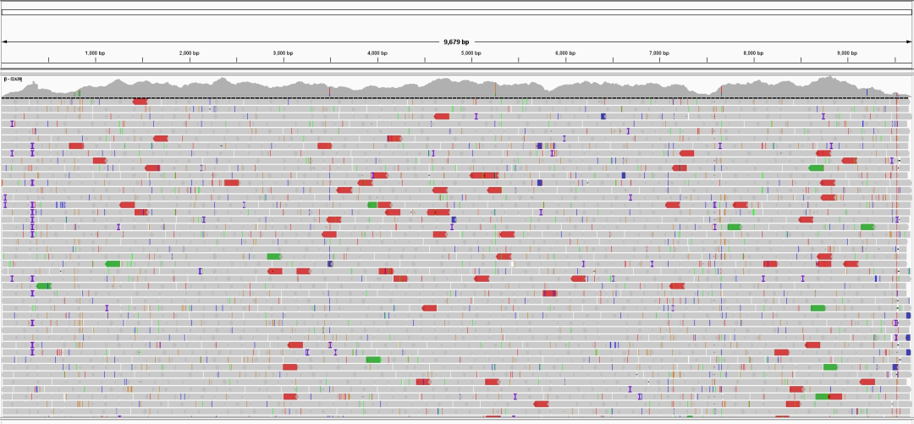This screenshot has height=424, width=914.
Task: Select the 3,000 bp position on ruler
Action: (284, 53)
